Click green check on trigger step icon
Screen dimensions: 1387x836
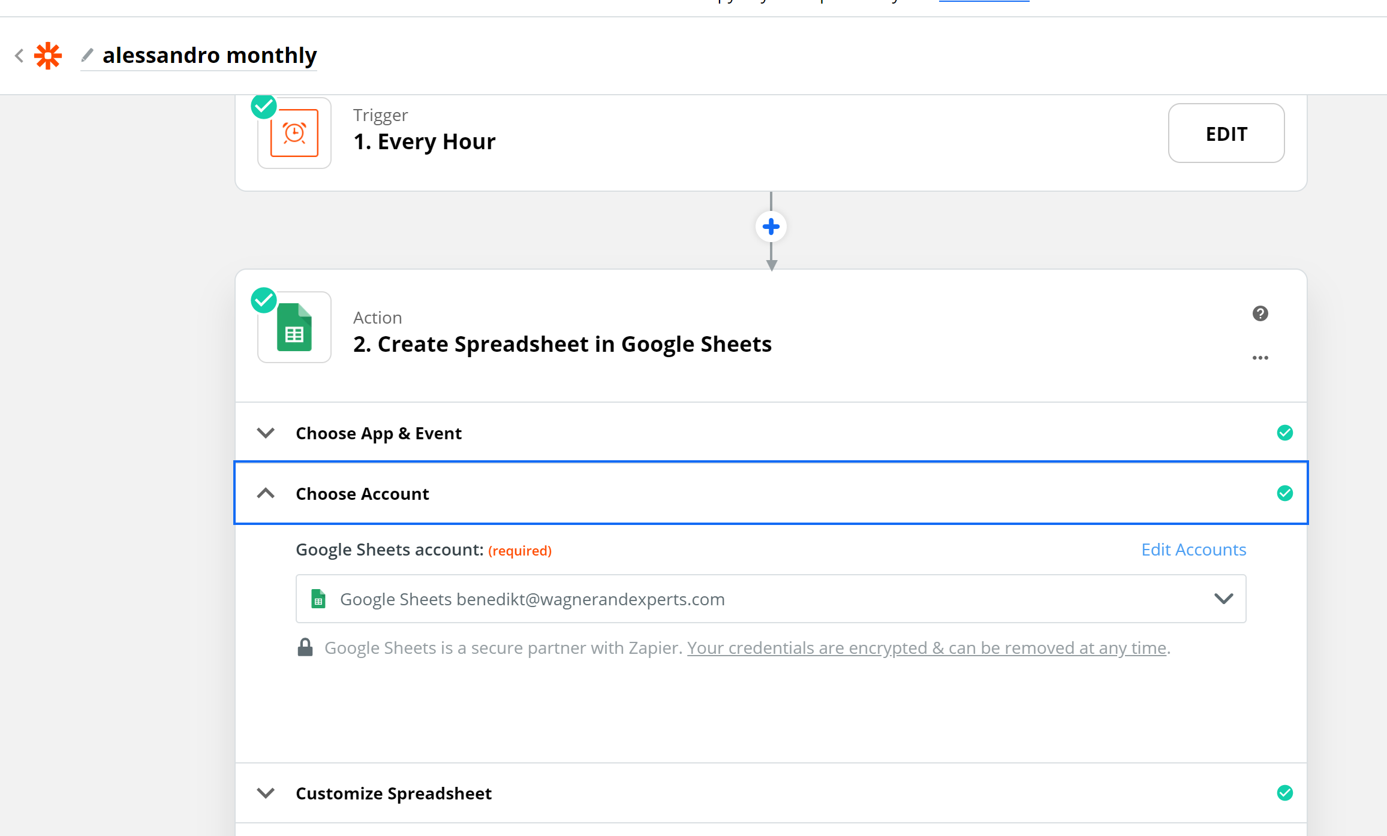[264, 107]
